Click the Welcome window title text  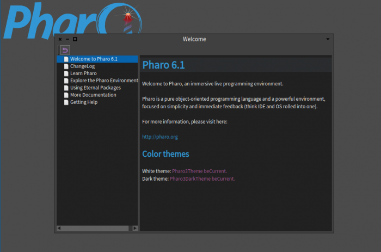194,39
